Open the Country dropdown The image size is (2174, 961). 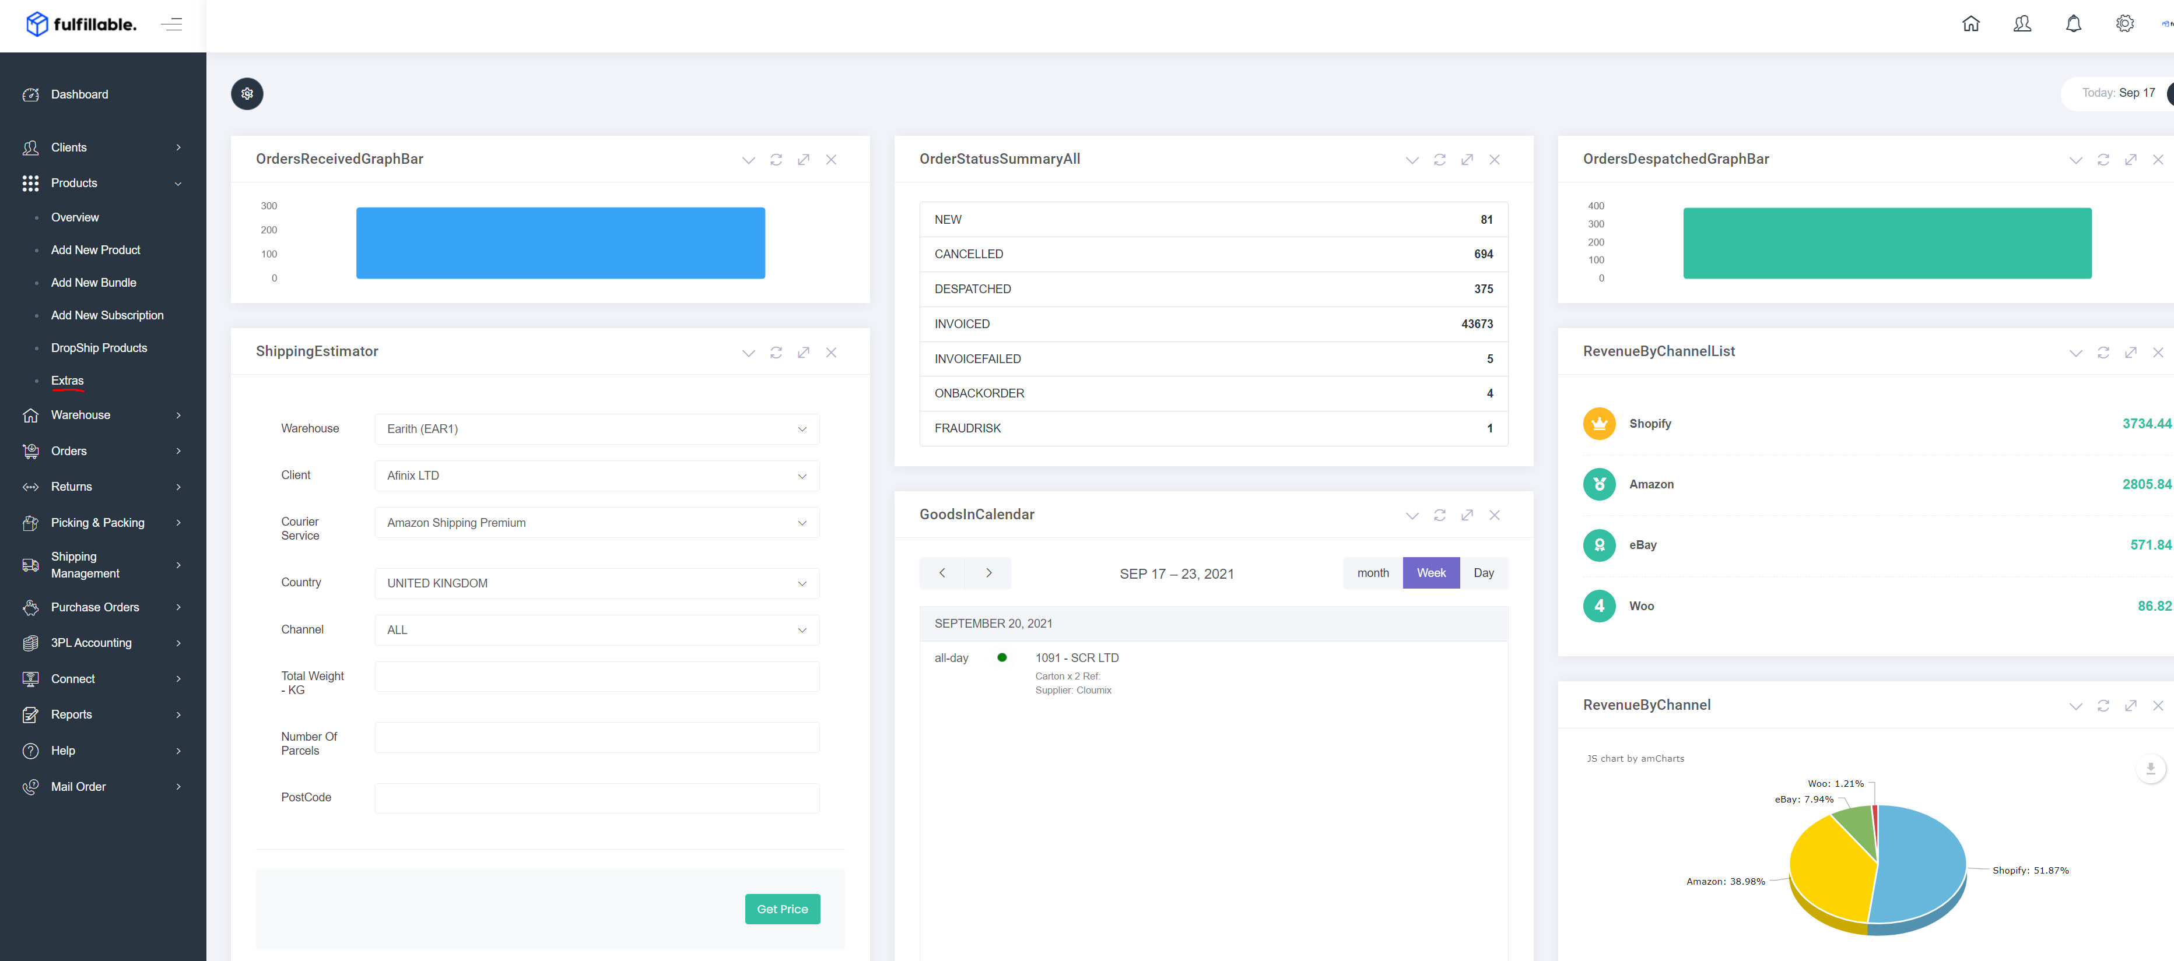[597, 583]
